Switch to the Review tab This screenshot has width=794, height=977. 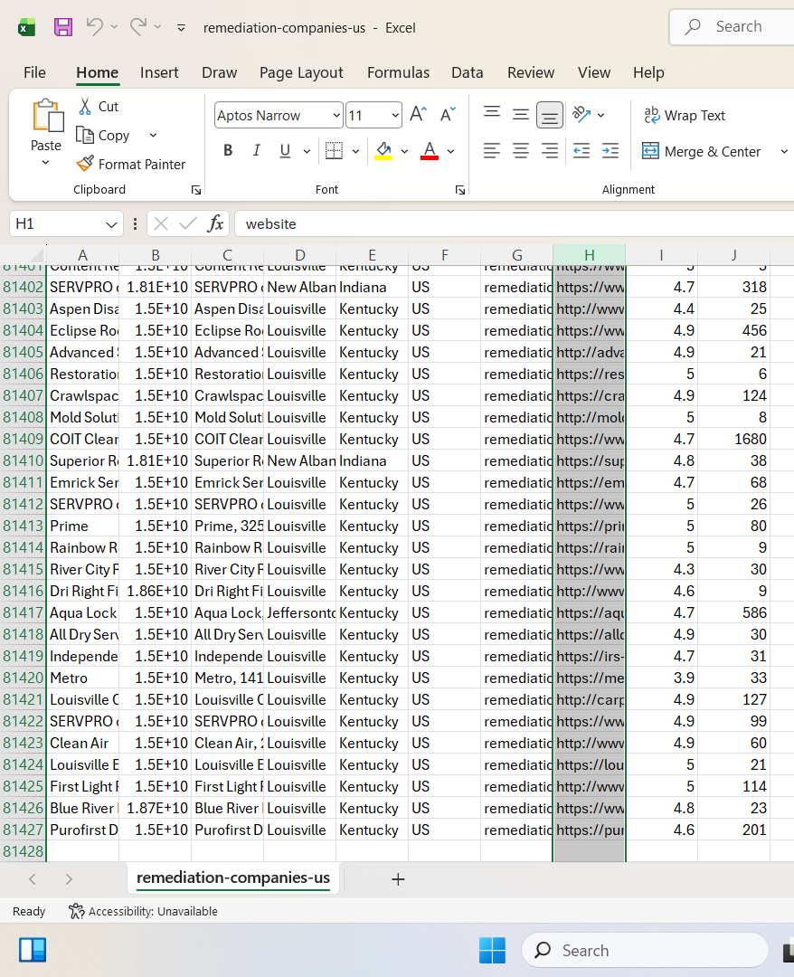point(531,72)
